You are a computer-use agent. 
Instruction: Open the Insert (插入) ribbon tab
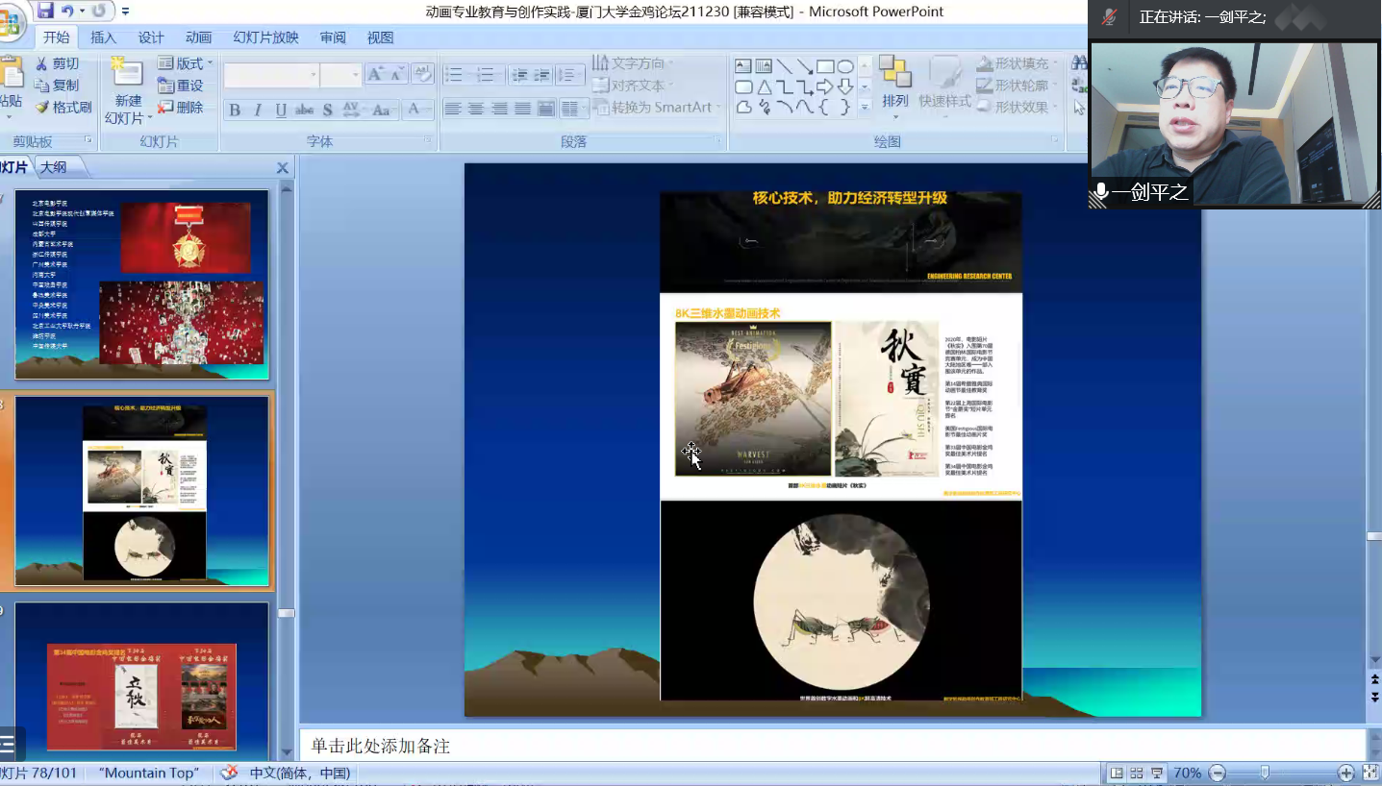click(x=103, y=37)
